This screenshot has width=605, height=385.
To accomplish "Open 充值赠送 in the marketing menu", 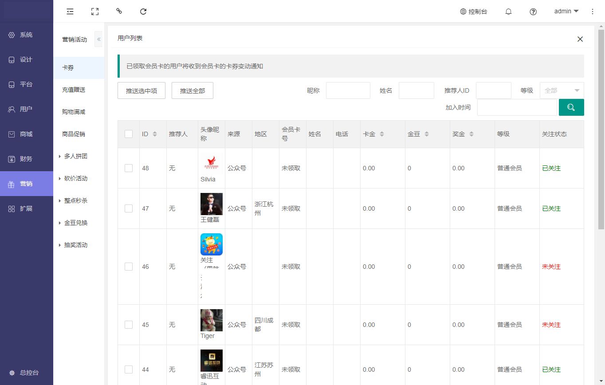I will point(74,90).
